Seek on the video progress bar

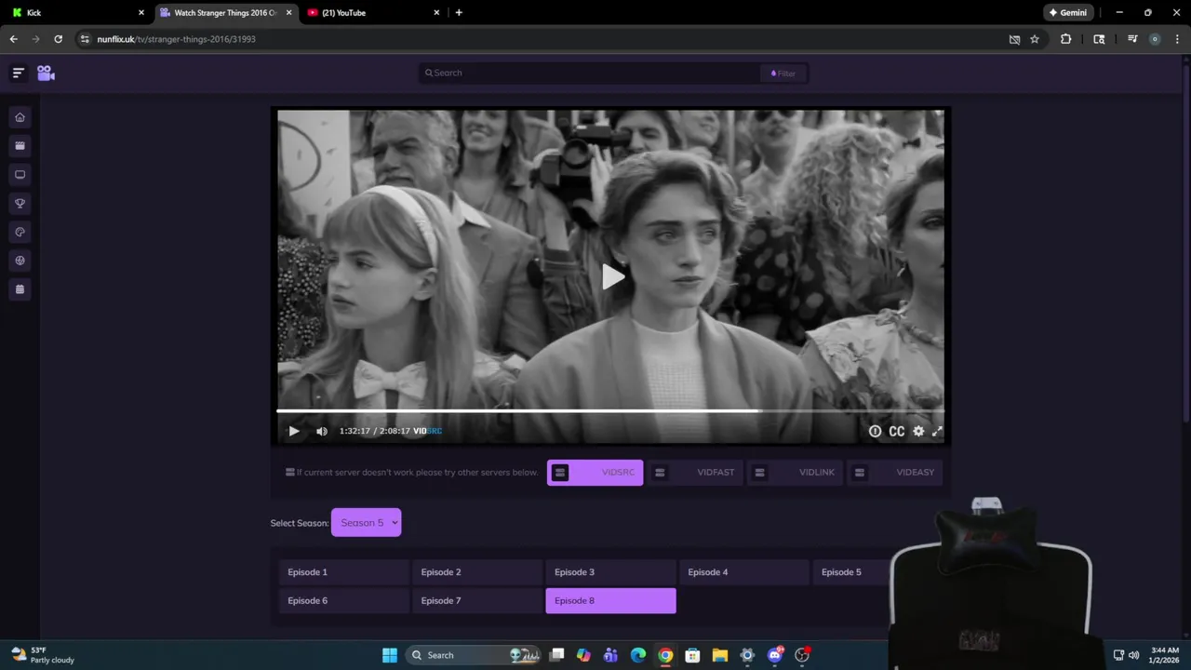coord(610,410)
